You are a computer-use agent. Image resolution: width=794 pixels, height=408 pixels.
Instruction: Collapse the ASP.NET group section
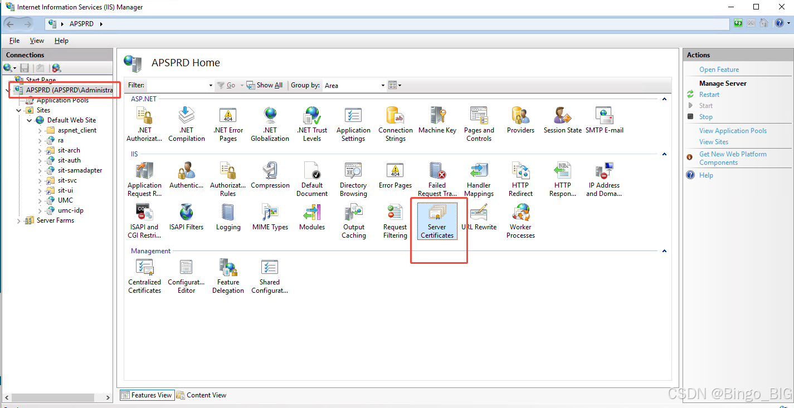pos(664,99)
